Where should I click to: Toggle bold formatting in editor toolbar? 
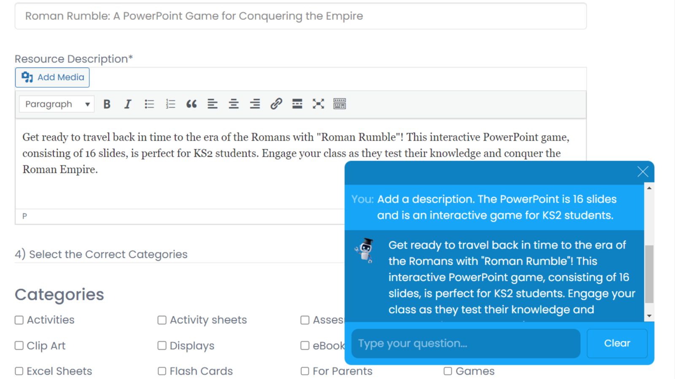107,104
